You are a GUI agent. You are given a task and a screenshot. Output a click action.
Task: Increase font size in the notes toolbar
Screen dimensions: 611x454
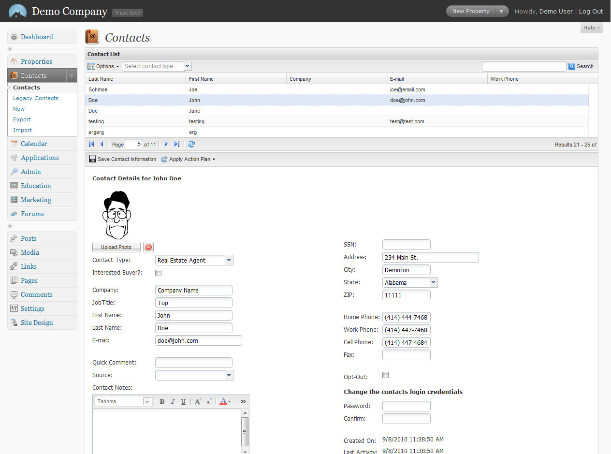(x=197, y=401)
